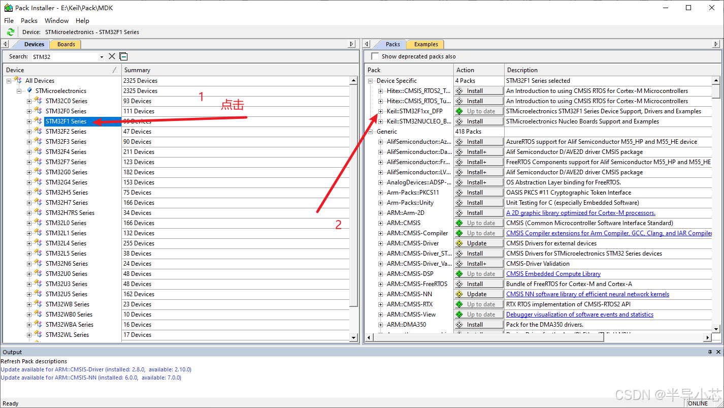Viewport: 724px width, 408px height.
Task: Select the STM32U5 Series row
Action: 67,294
